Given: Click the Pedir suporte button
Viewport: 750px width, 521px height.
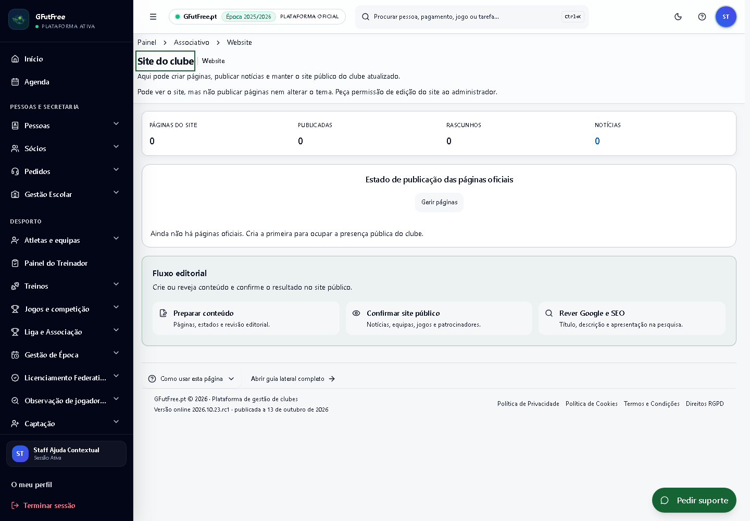Looking at the screenshot, I should [694, 500].
